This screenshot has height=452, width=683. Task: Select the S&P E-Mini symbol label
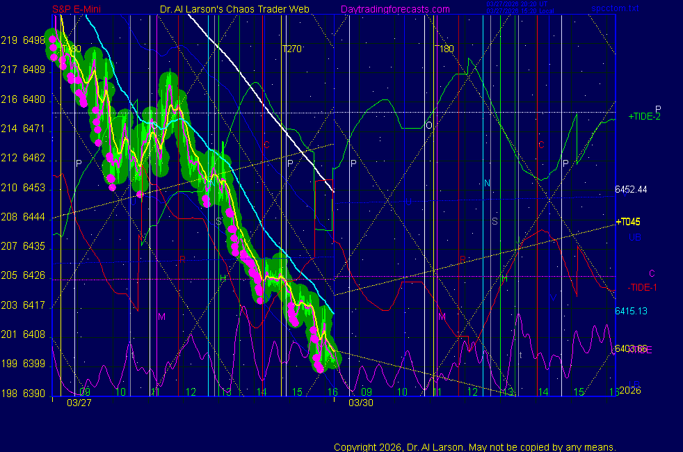(x=78, y=9)
